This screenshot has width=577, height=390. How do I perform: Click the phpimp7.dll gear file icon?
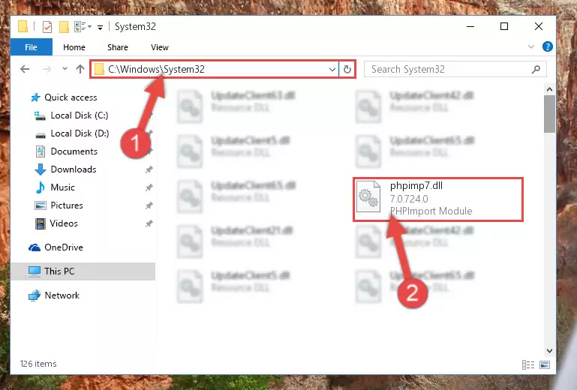(368, 196)
